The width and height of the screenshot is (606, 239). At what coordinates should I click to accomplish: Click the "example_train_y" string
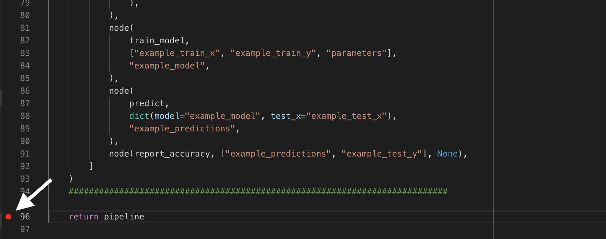point(273,53)
